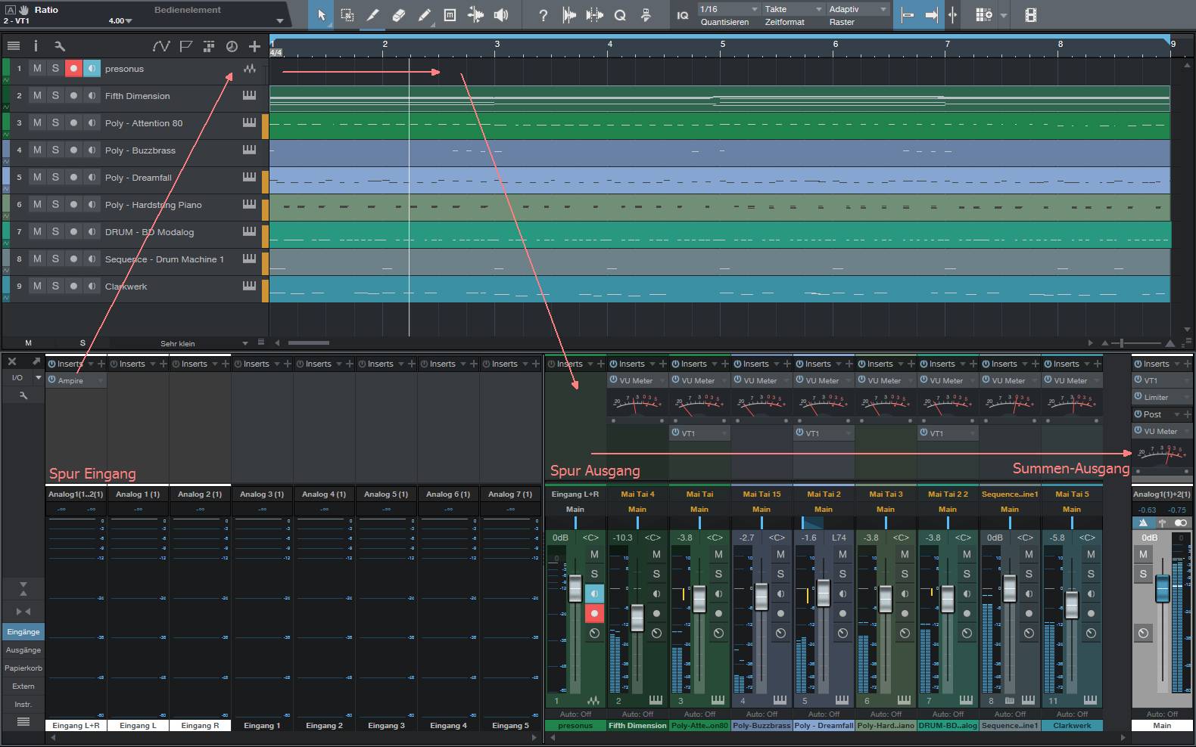This screenshot has width=1196, height=747.
Task: Show automation curve icon above tracks
Action: click(x=161, y=46)
